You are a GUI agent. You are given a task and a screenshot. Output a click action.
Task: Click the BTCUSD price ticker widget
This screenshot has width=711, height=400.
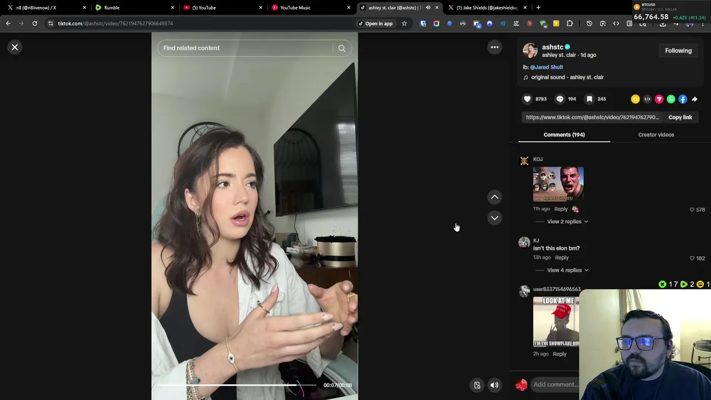pyautogui.click(x=671, y=12)
